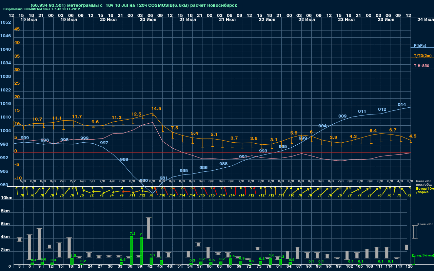Click the 14.5 temperature peak label
The height and width of the screenshot is (271, 434).
156,109
